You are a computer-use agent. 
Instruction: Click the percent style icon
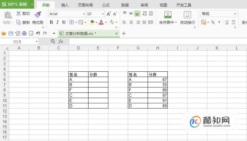point(213,22)
